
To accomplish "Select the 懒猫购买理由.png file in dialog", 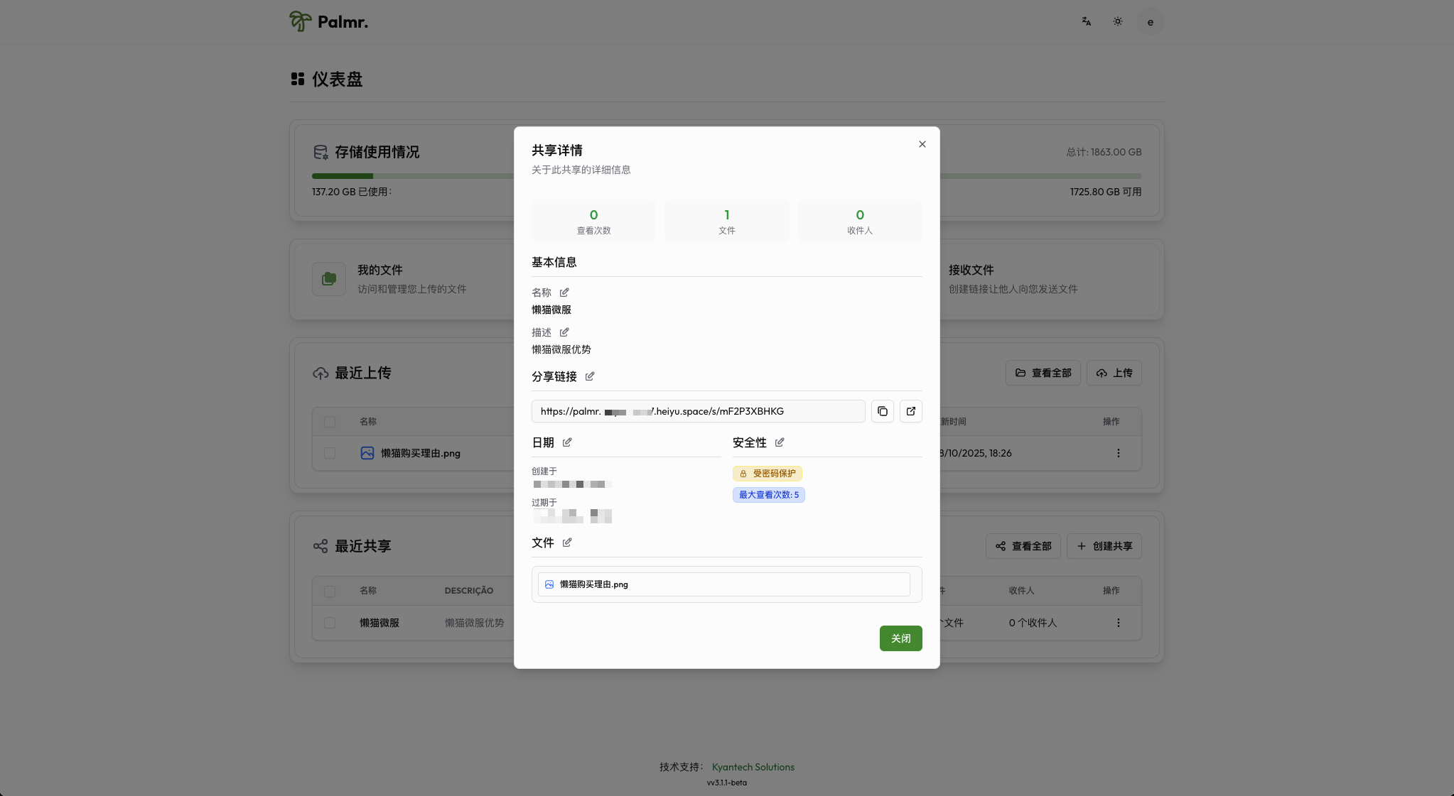I will coord(724,584).
